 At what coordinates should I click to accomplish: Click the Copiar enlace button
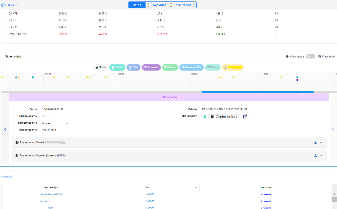(224, 116)
